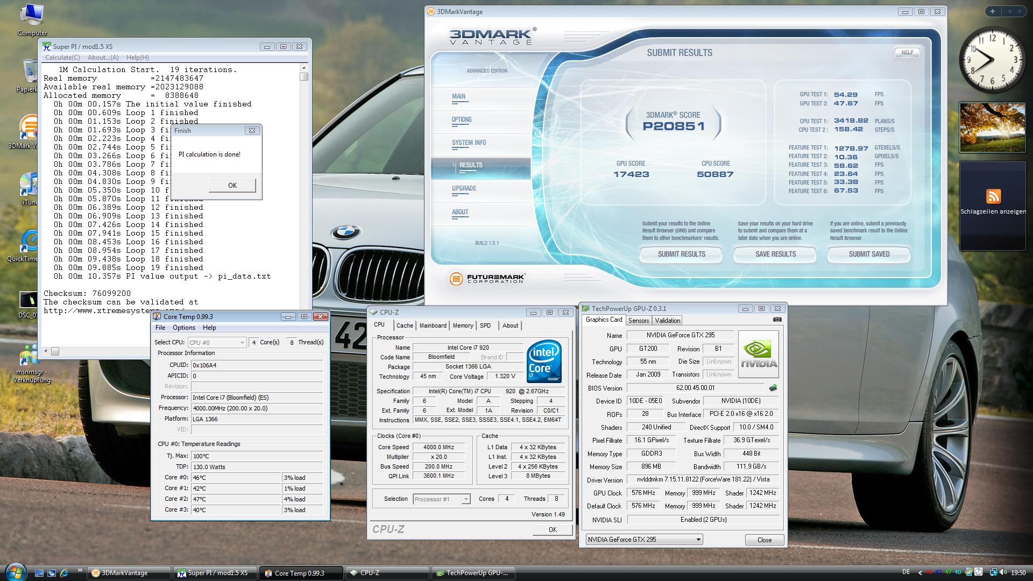Click OK in the Finish dialog
The image size is (1033, 581).
232,185
